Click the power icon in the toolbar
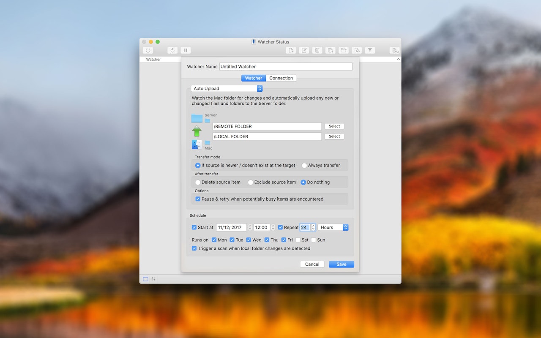Screen dimensions: 541x338 pyautogui.click(x=148, y=50)
